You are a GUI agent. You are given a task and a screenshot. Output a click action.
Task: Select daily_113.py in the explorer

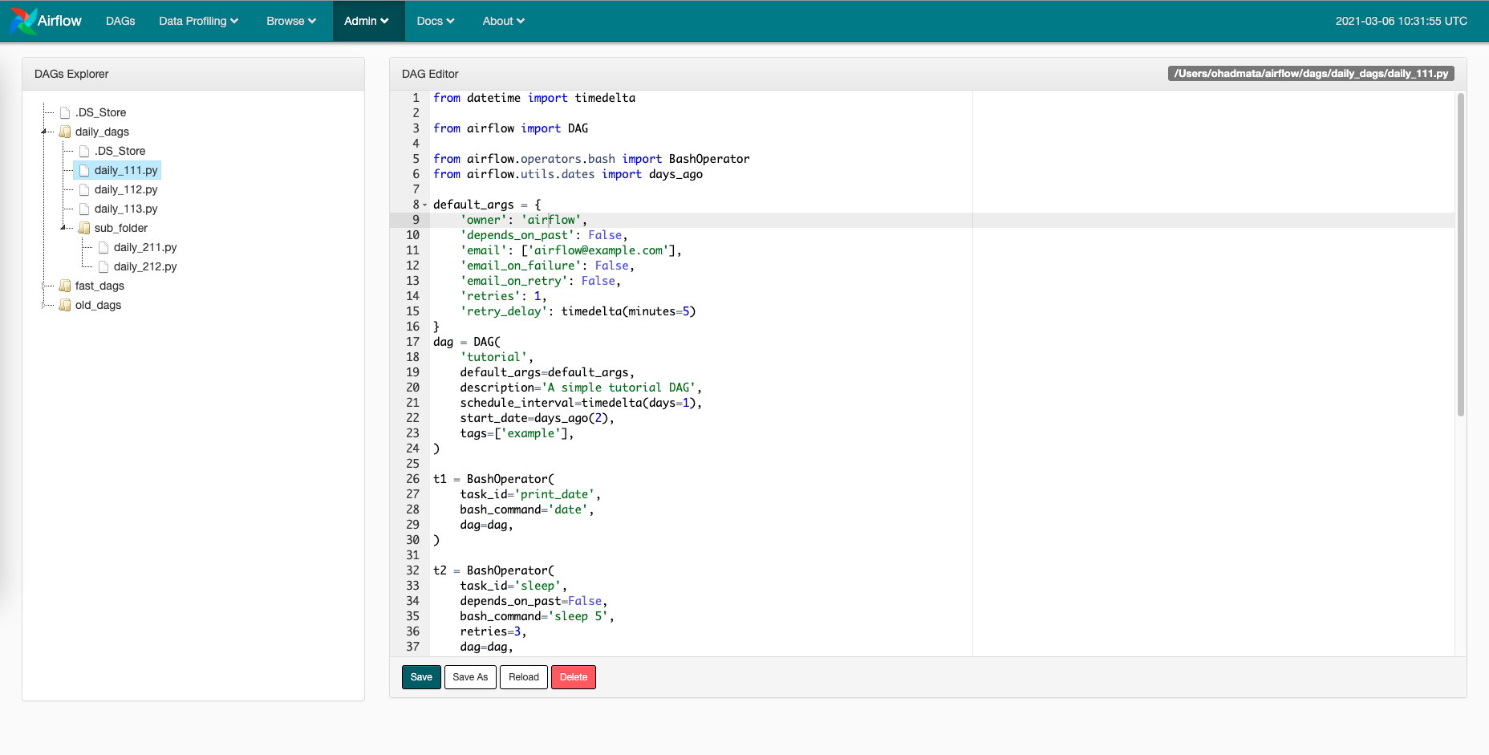click(x=125, y=209)
